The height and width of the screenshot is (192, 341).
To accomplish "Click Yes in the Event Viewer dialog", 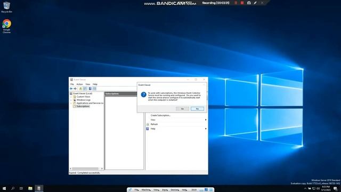I will (x=182, y=109).
